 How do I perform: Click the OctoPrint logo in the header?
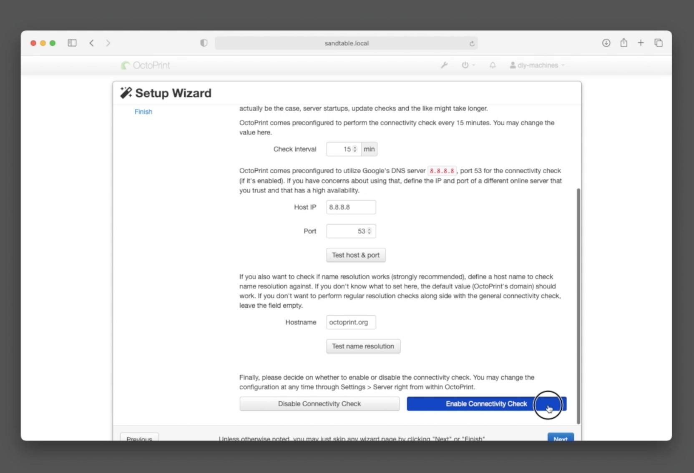[x=145, y=65]
